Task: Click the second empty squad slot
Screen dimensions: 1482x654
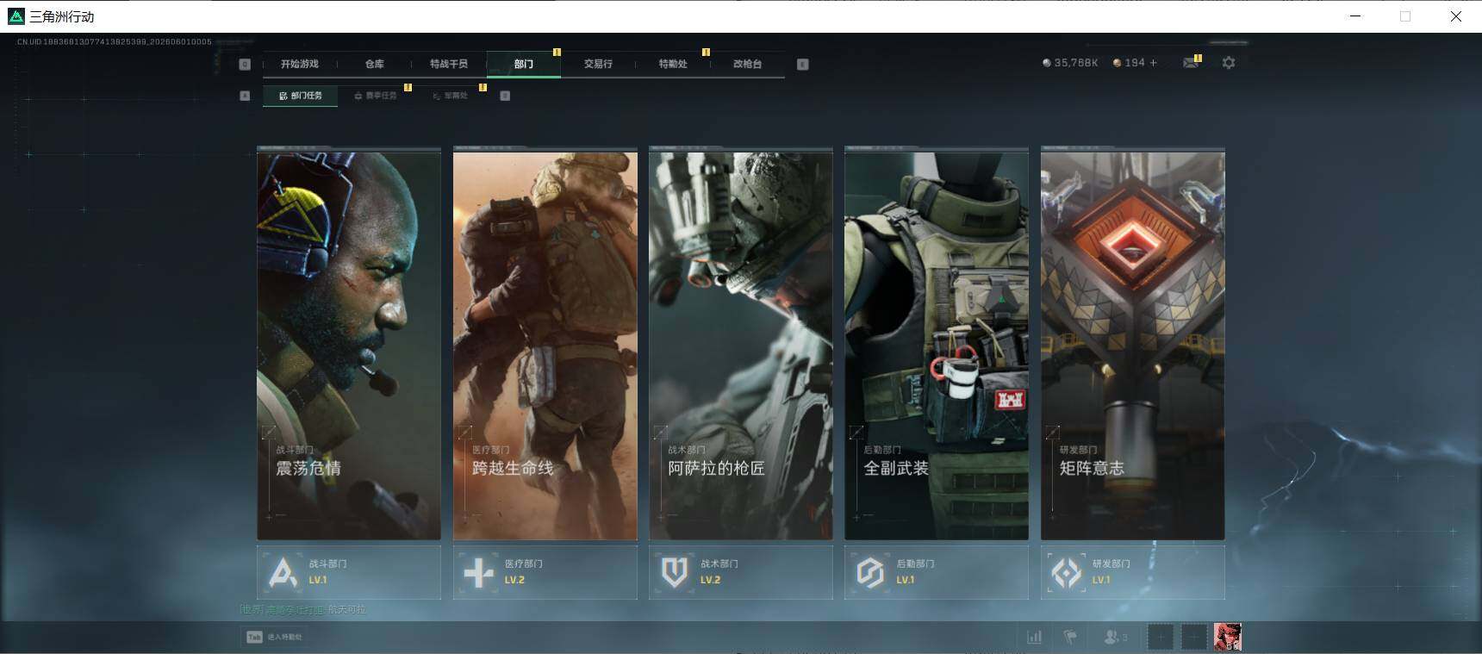Action: click(x=1194, y=638)
